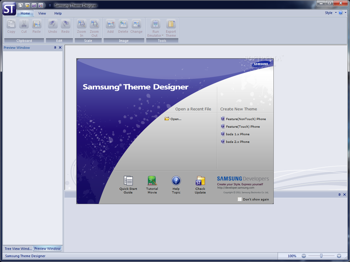Click zoom slider plus button

coord(339,256)
